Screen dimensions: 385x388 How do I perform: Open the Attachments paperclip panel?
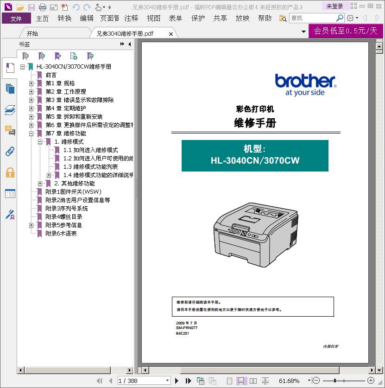(x=10, y=151)
